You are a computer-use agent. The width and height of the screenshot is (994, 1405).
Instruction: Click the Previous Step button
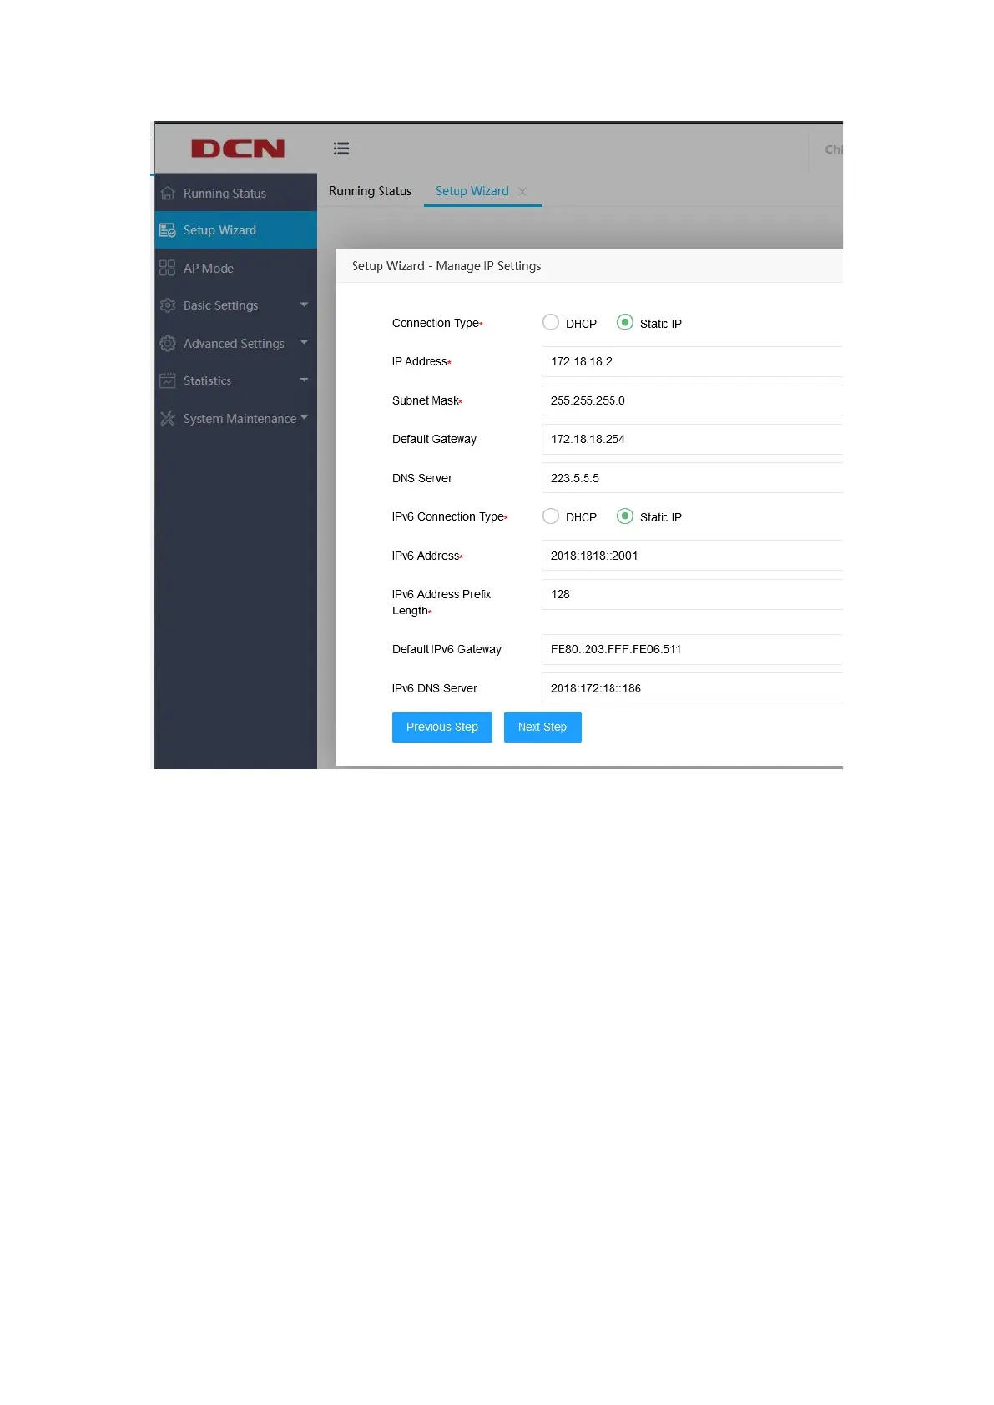(442, 727)
